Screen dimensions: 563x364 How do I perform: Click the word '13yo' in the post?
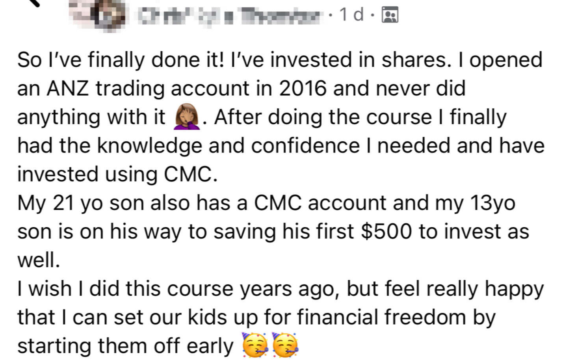tap(492, 204)
